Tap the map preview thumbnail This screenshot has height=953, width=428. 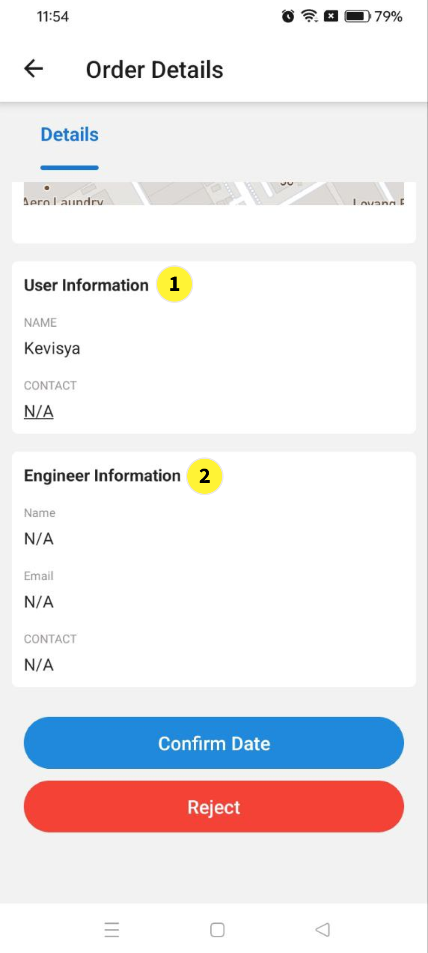pos(214,194)
